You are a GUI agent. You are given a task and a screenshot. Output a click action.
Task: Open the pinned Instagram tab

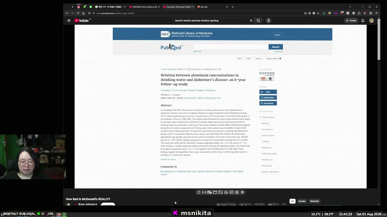pyautogui.click(x=79, y=7)
